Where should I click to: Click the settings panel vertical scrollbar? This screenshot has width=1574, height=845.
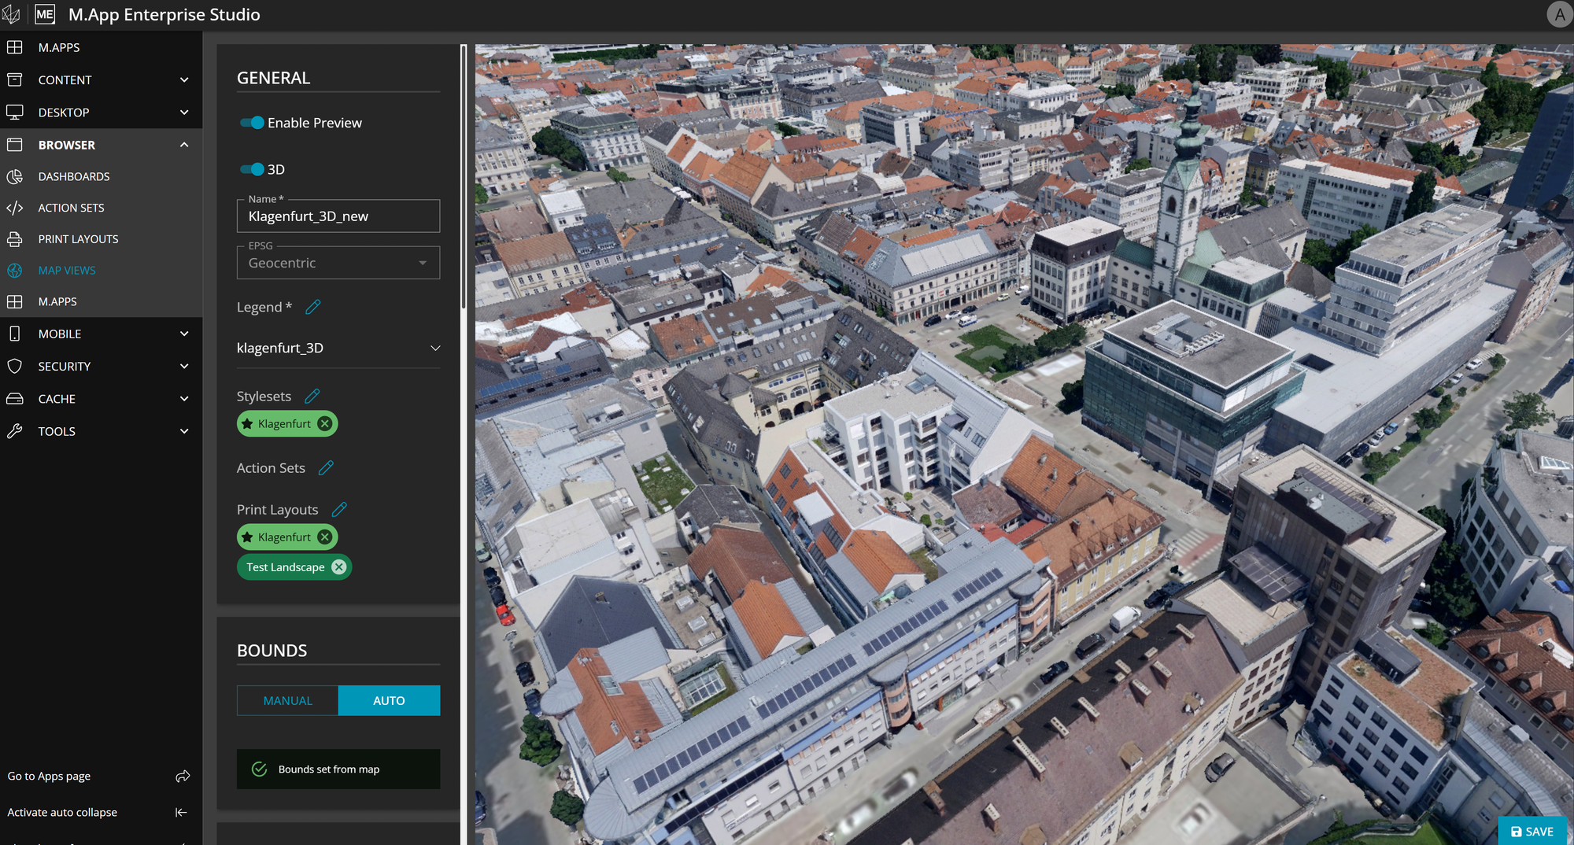pyautogui.click(x=464, y=177)
